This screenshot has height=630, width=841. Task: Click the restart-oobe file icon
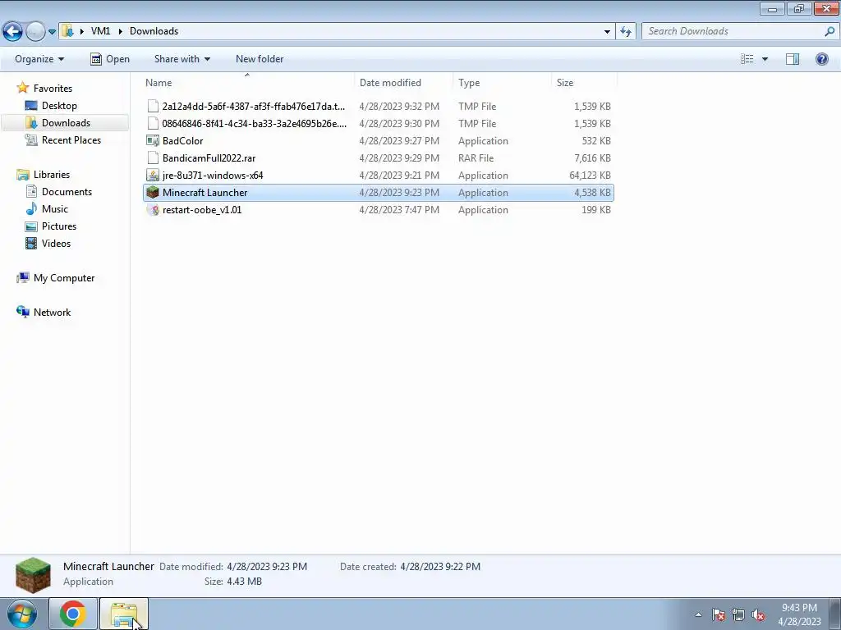point(153,209)
